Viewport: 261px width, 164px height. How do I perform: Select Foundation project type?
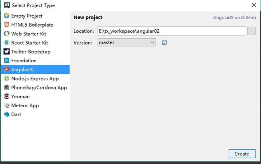35,60
